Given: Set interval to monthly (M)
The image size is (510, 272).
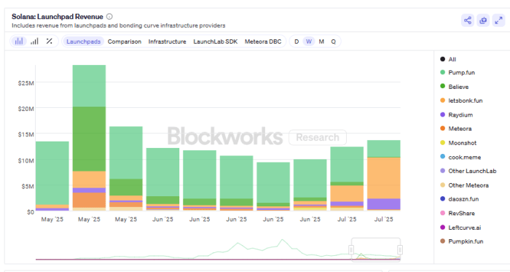Looking at the screenshot, I should 321,42.
